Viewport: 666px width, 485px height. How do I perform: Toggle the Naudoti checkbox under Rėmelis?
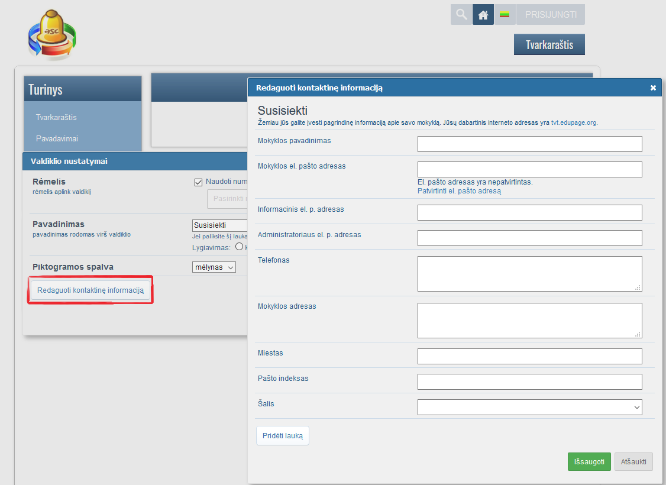tap(199, 182)
